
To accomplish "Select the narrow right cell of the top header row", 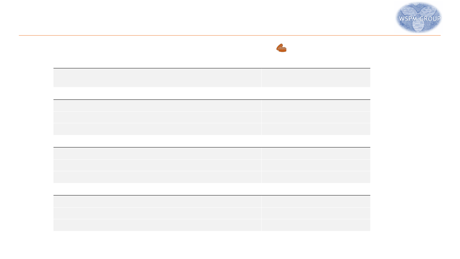I will pos(316,78).
